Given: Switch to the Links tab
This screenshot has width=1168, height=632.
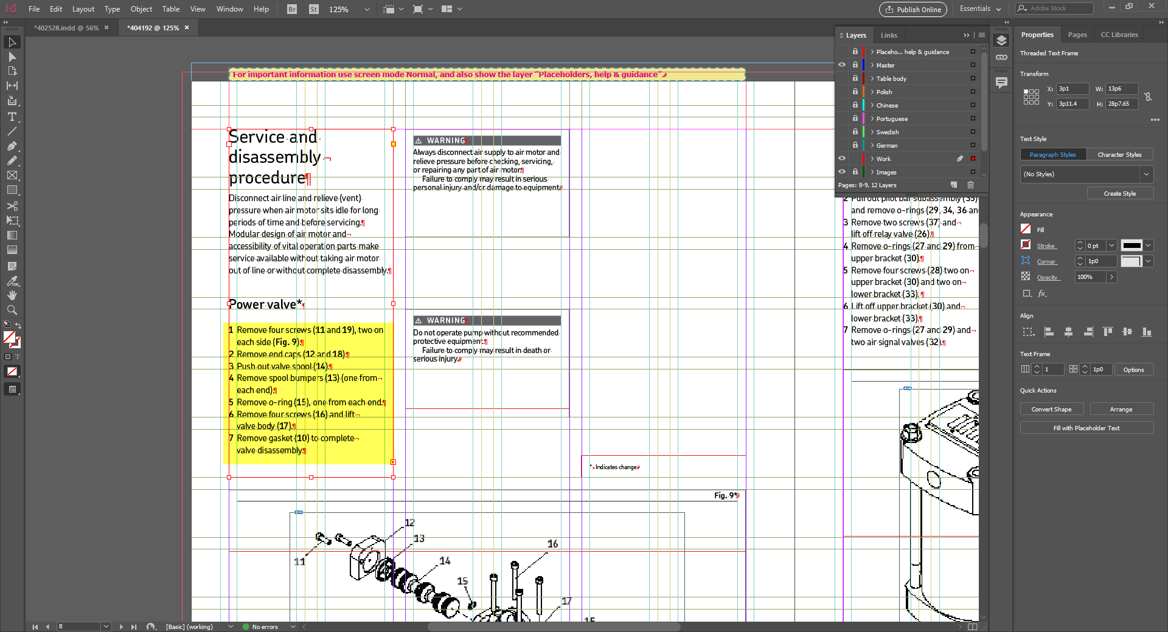Looking at the screenshot, I should point(889,35).
